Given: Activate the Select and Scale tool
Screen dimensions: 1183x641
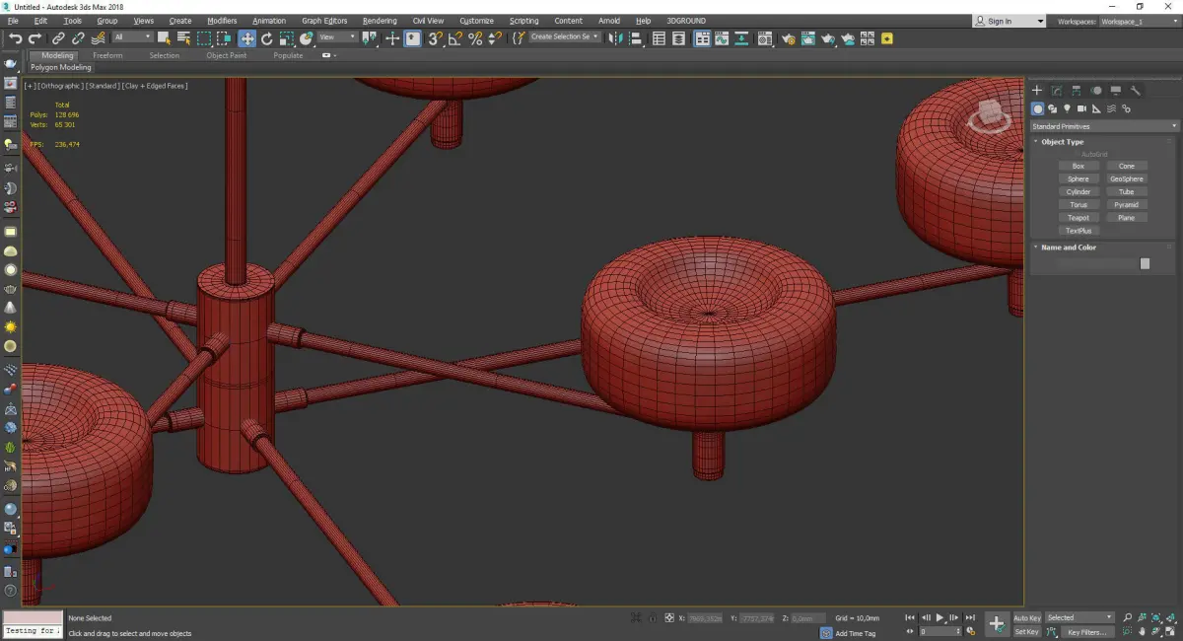Looking at the screenshot, I should pyautogui.click(x=287, y=38).
